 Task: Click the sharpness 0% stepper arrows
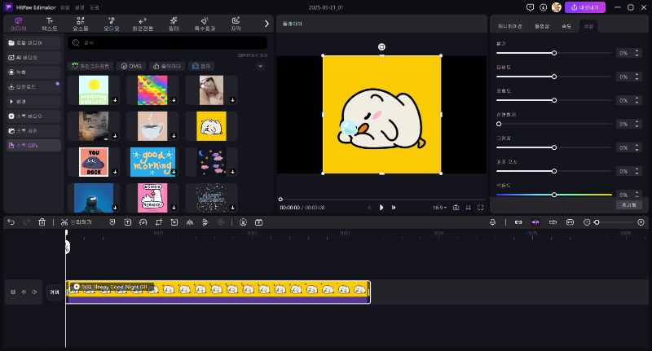click(x=637, y=124)
